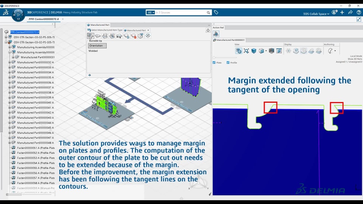
Task: Open the Manufactured Part item type dropdown
Action: click(x=137, y=30)
